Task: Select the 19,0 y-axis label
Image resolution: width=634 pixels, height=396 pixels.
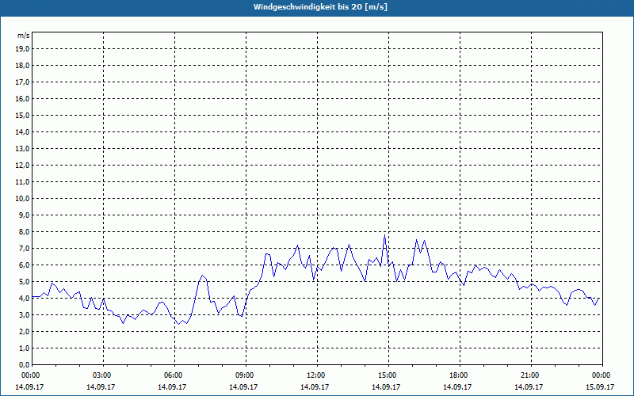Action: pyautogui.click(x=22, y=49)
